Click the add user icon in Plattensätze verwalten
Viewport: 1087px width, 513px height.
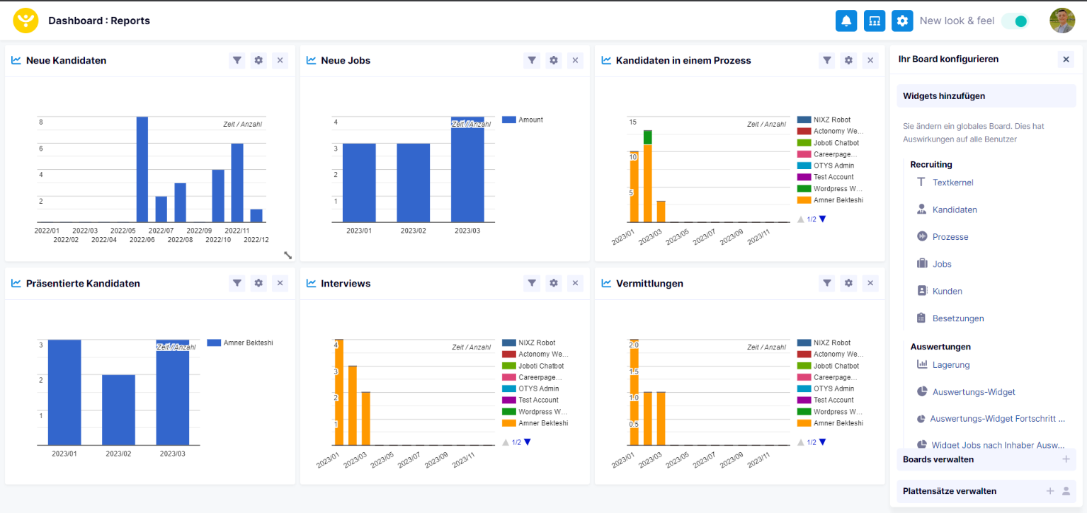pos(1066,491)
